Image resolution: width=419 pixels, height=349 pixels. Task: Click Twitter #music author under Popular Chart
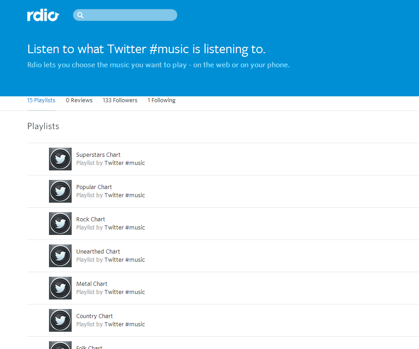(125, 195)
